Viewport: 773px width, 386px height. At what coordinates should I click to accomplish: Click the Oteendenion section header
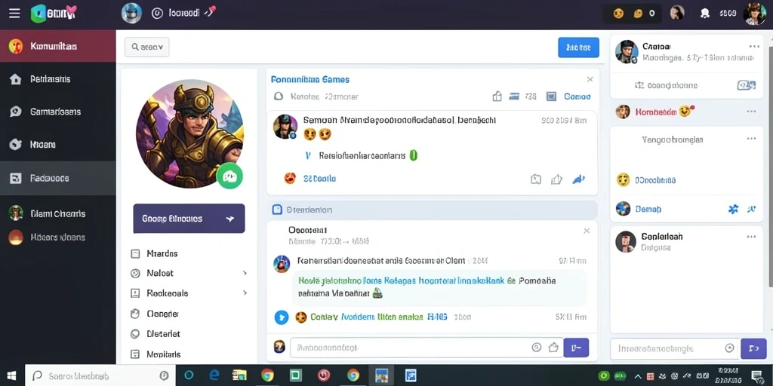(x=432, y=210)
